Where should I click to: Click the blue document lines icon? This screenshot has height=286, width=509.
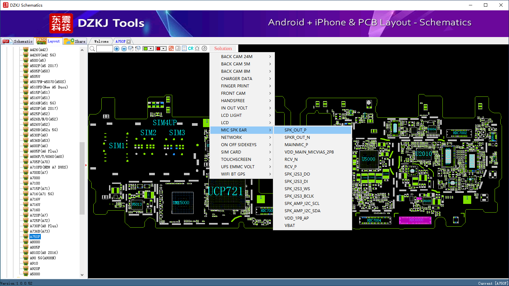[184, 49]
